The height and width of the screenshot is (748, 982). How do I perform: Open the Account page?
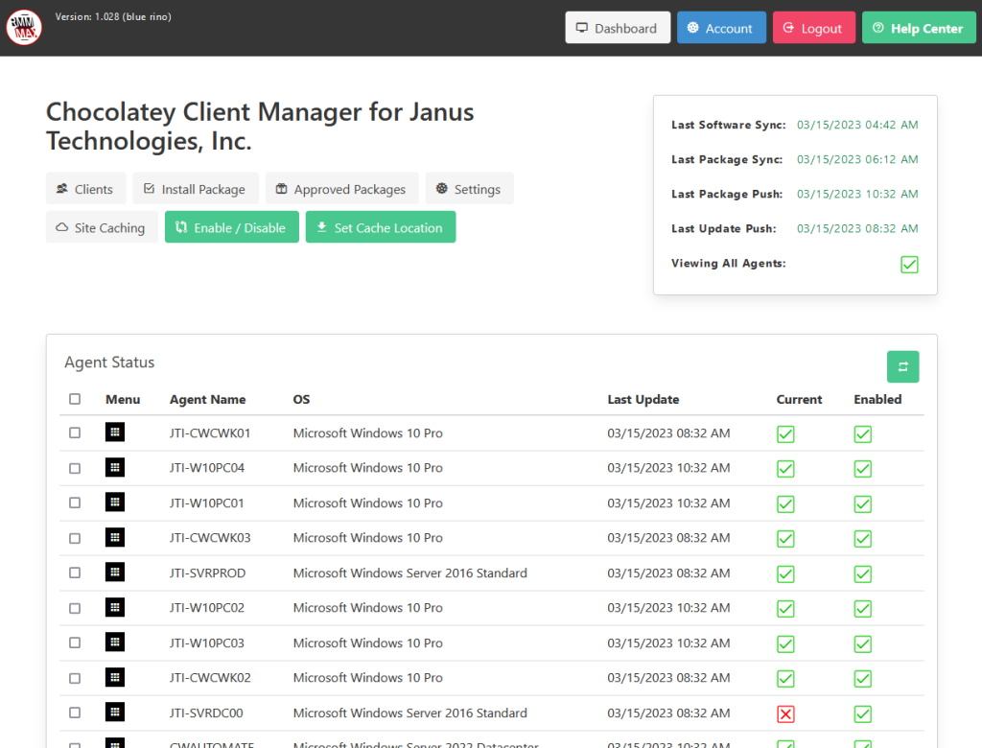pyautogui.click(x=721, y=28)
